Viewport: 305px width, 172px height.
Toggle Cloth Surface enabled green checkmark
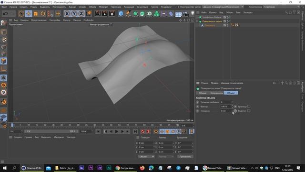[229, 21]
